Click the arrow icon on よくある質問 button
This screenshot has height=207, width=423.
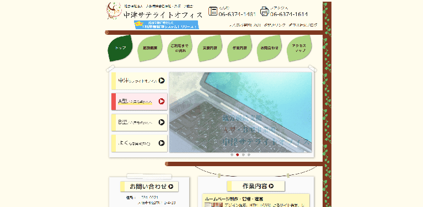coord(162,143)
